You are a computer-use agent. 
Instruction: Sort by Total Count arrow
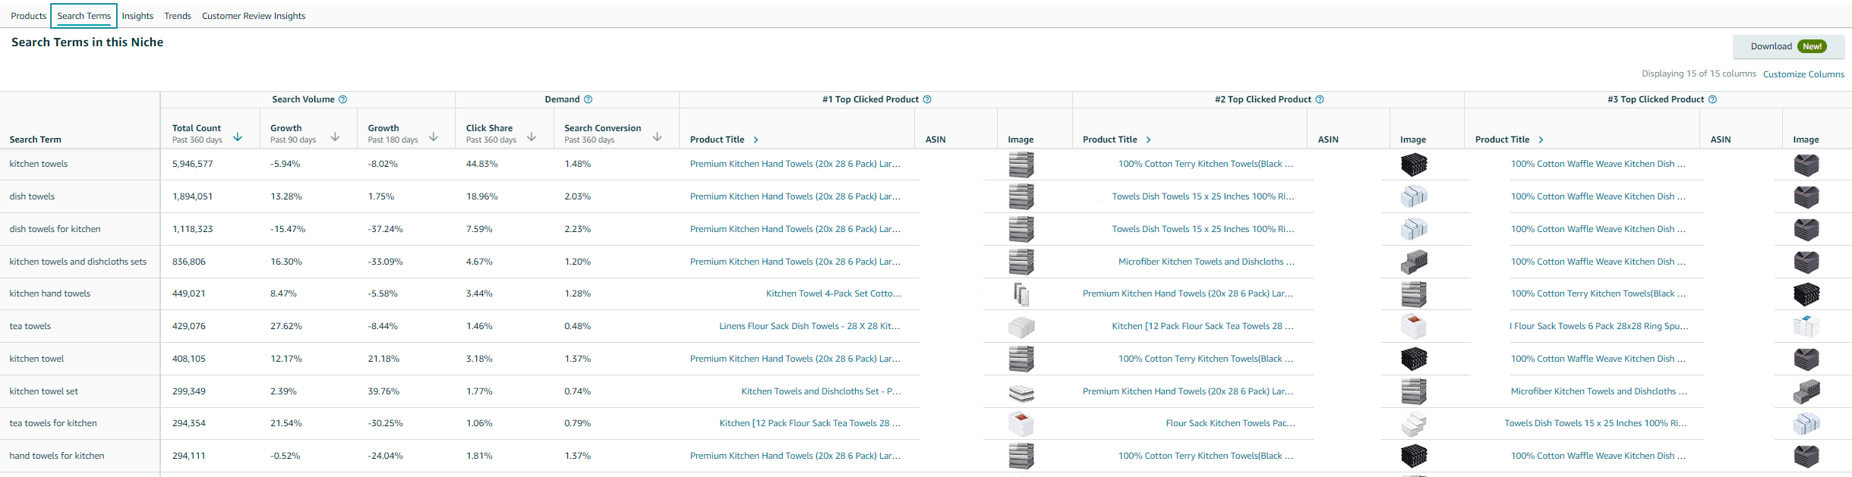[x=238, y=137]
